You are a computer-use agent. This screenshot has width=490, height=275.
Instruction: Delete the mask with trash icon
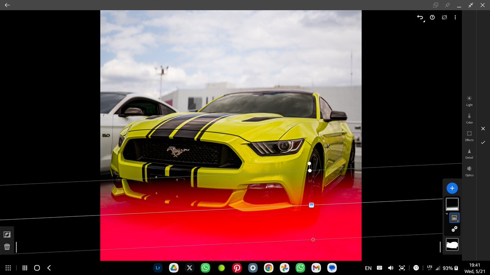[7, 246]
